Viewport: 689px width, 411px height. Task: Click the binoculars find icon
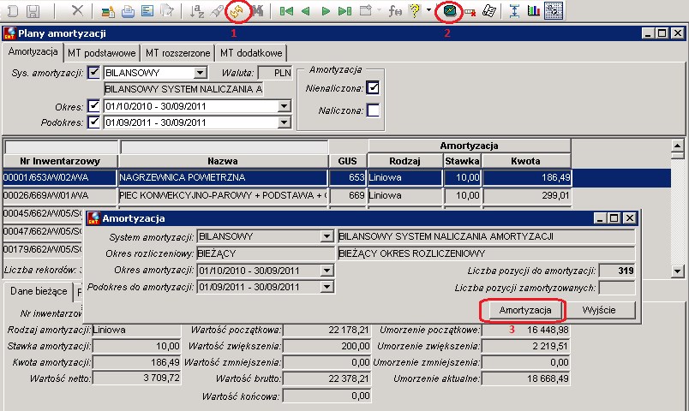(x=257, y=11)
